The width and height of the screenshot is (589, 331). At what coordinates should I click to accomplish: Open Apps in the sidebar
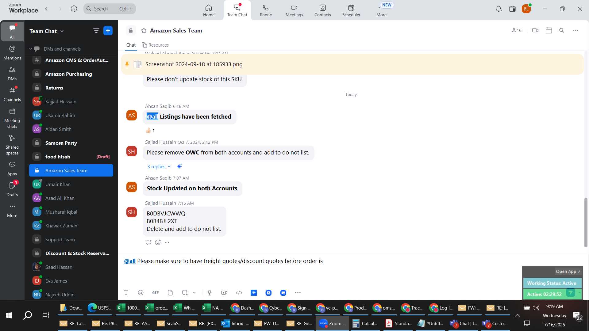click(x=12, y=169)
